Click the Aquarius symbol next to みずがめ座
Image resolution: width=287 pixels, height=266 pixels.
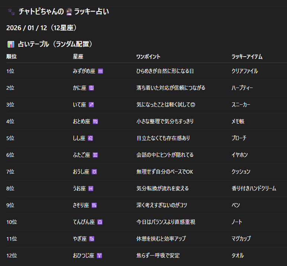click(100, 71)
